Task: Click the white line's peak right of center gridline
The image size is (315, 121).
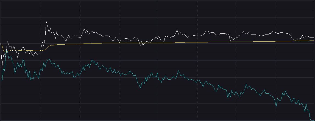Action: [x=177, y=30]
